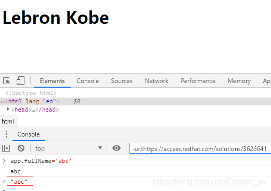Open the console drawer three-dot menu

(x=6, y=134)
